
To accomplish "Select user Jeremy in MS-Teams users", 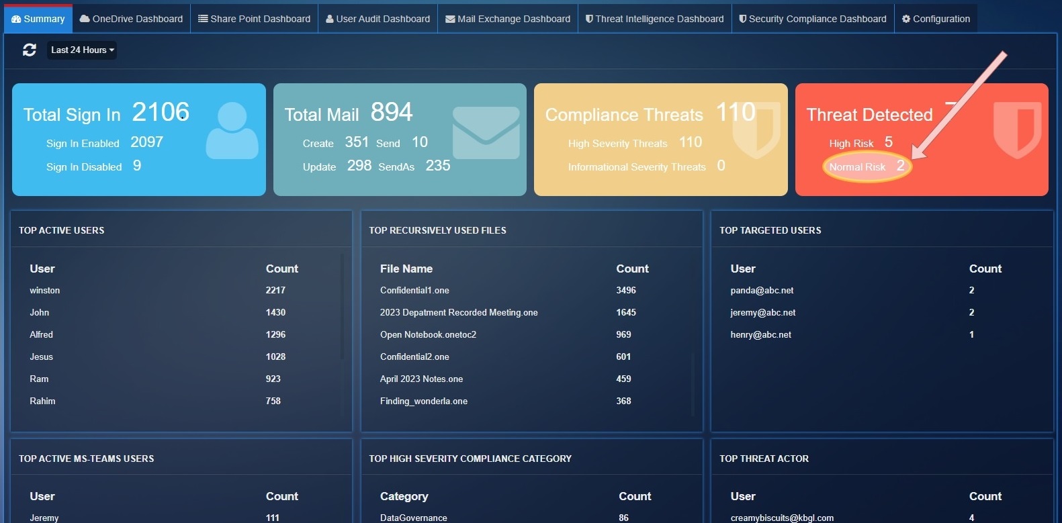I will click(x=44, y=518).
